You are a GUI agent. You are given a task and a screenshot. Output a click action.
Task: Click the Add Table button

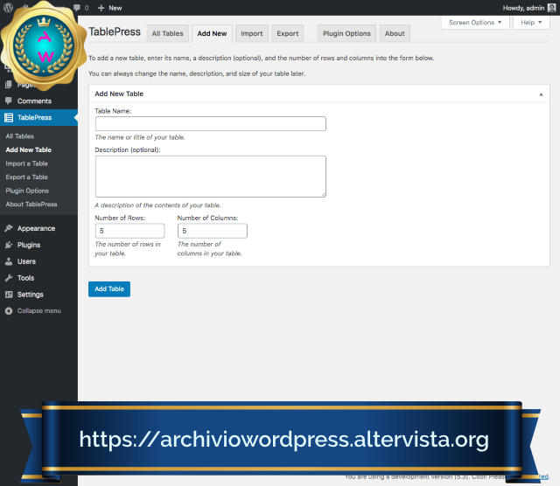click(109, 289)
